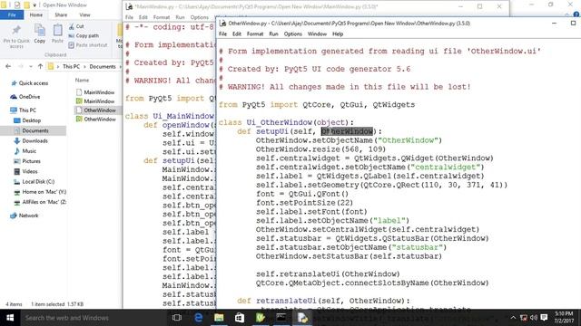The image size is (581, 326).
Task: Open Format menu in OtherWindow.py editor
Action: click(x=255, y=34)
